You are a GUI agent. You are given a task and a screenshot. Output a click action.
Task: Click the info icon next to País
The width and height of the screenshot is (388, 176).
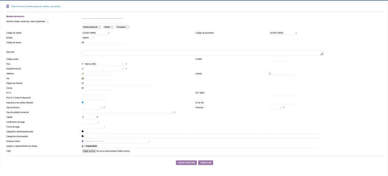pyautogui.click(x=126, y=64)
